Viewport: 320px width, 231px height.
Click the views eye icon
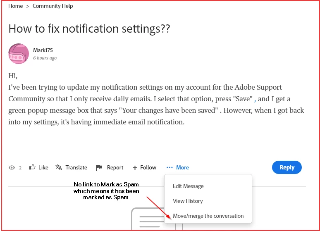(x=12, y=168)
